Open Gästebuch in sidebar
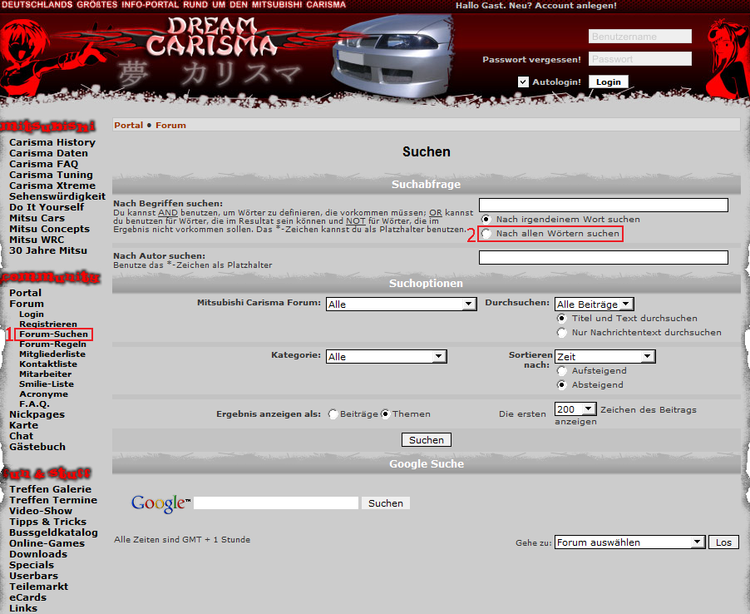Viewport: 750px width, 614px height. click(37, 447)
